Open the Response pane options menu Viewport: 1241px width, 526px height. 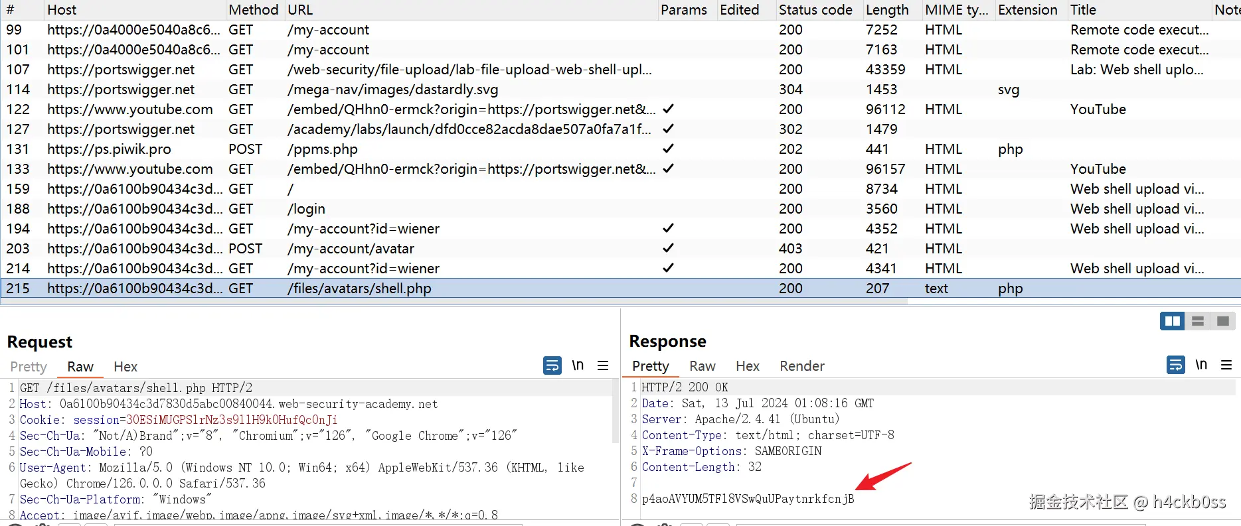click(x=1226, y=365)
